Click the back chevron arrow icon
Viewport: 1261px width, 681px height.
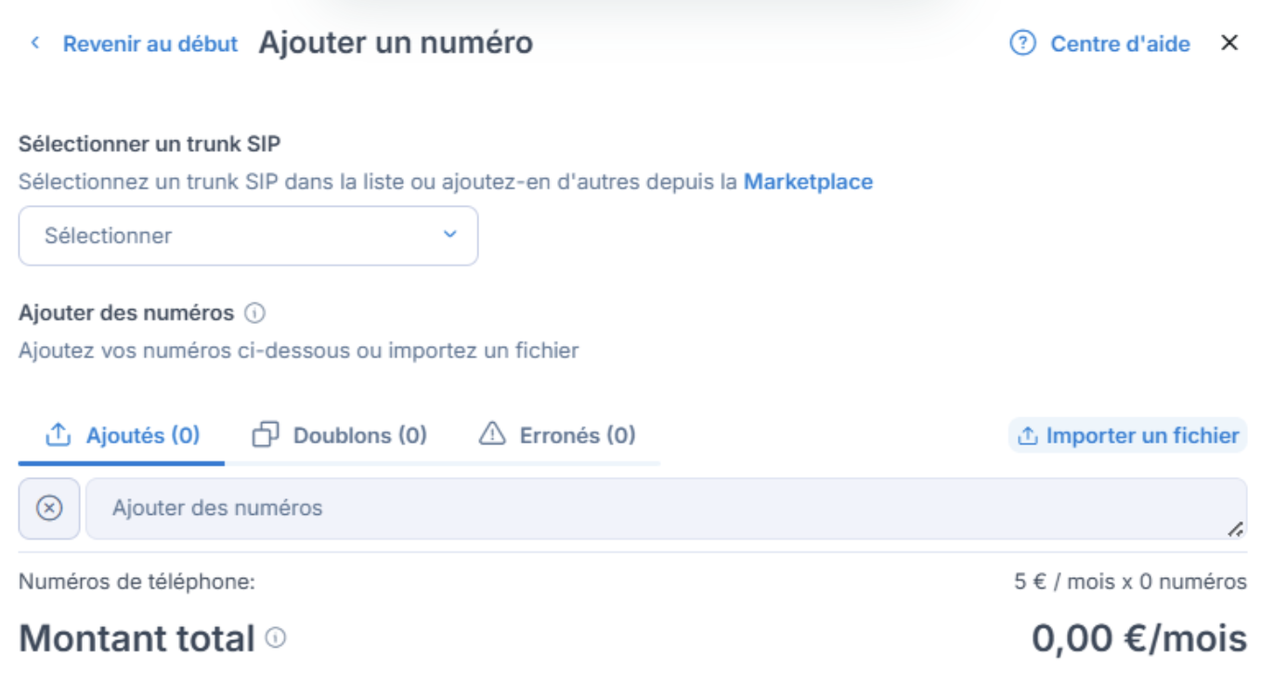point(35,43)
